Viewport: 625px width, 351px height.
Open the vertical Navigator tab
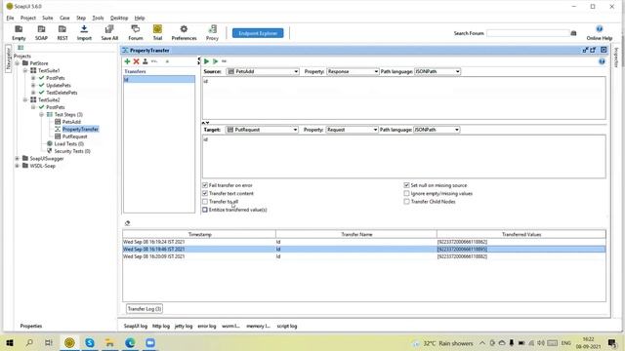[8, 58]
